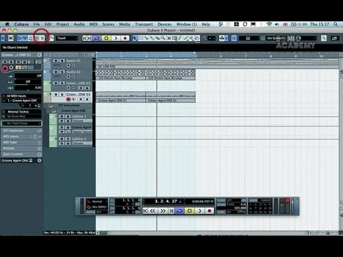
Task: Click Transport panel Rewind button
Action: [153, 211]
